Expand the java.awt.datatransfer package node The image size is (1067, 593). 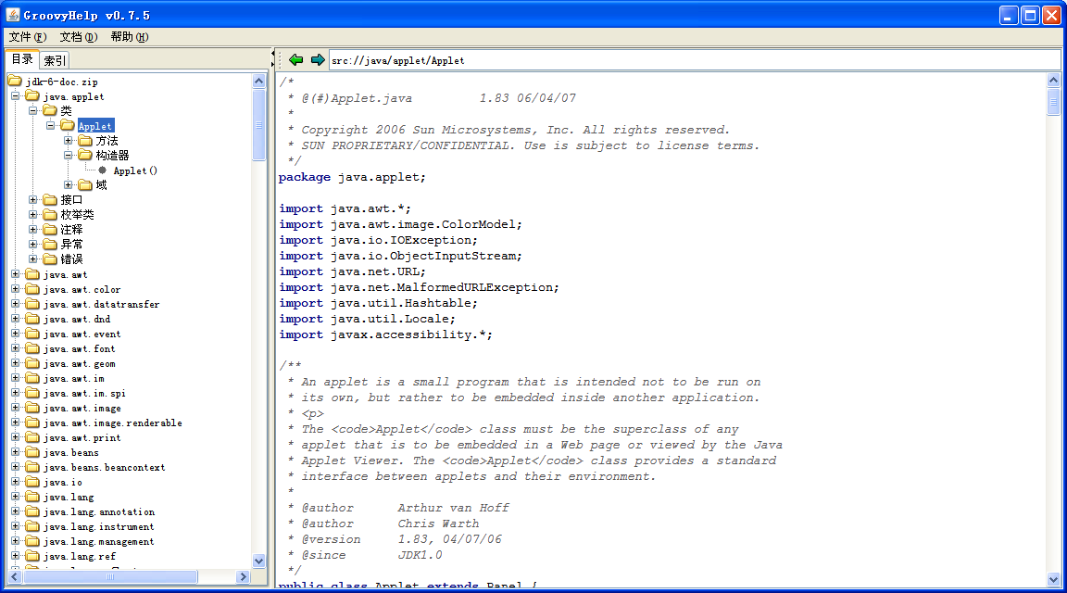pyautogui.click(x=15, y=304)
